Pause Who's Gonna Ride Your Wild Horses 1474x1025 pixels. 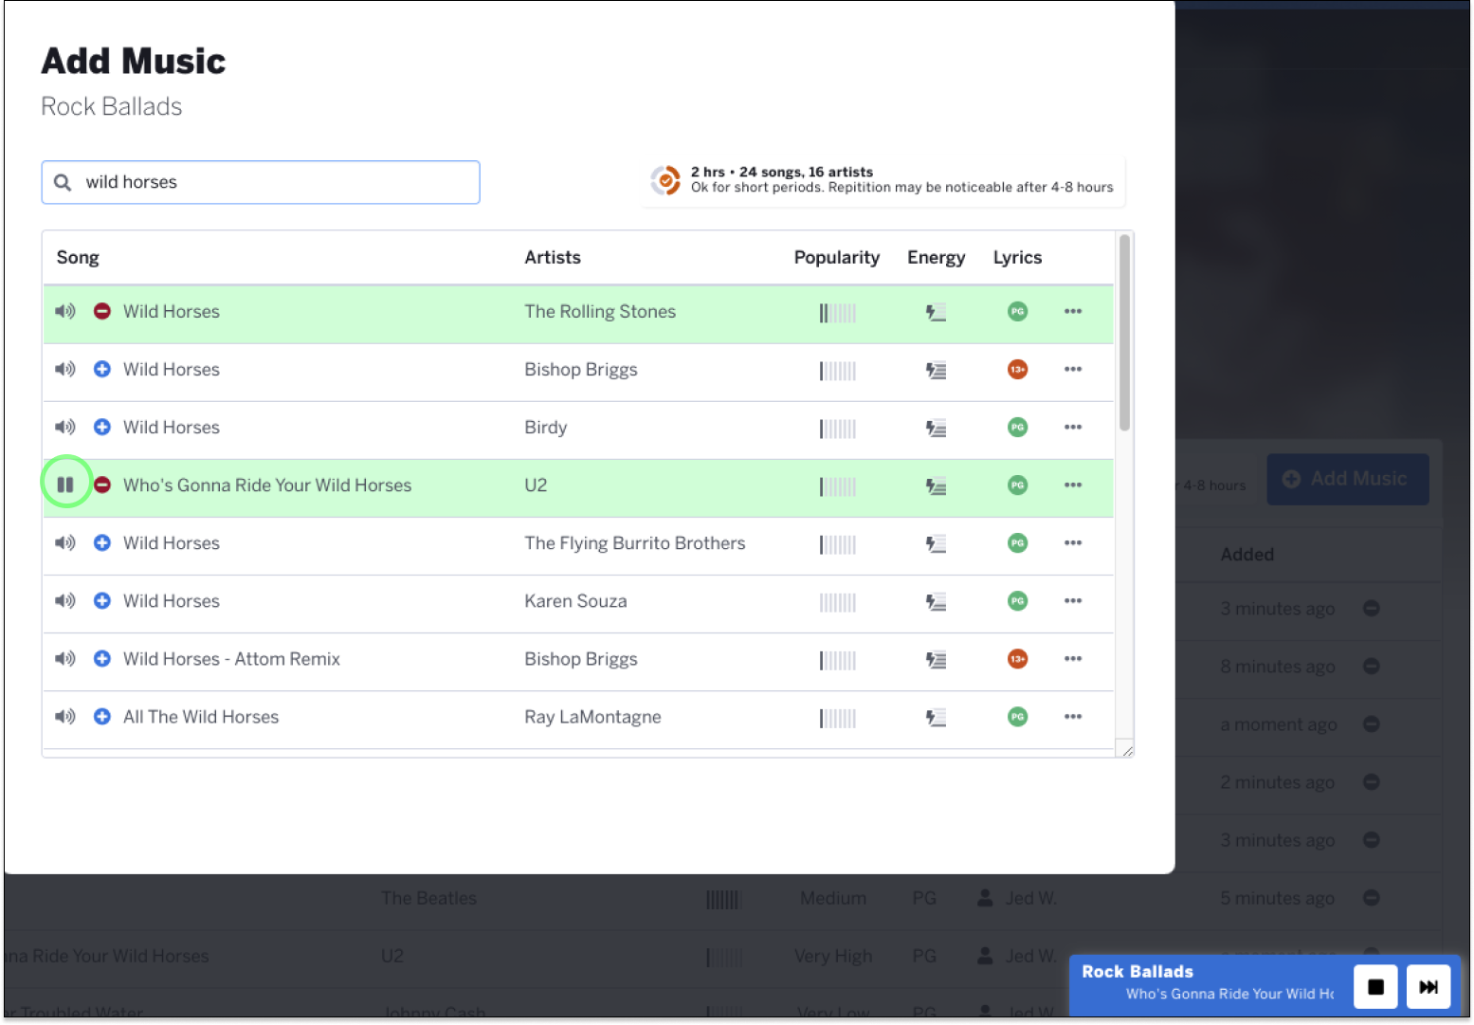[65, 485]
